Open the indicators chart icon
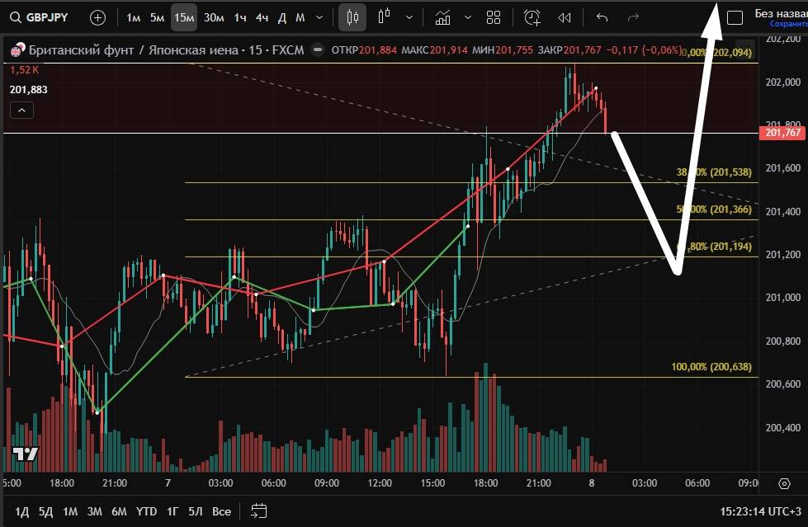 pos(443,17)
